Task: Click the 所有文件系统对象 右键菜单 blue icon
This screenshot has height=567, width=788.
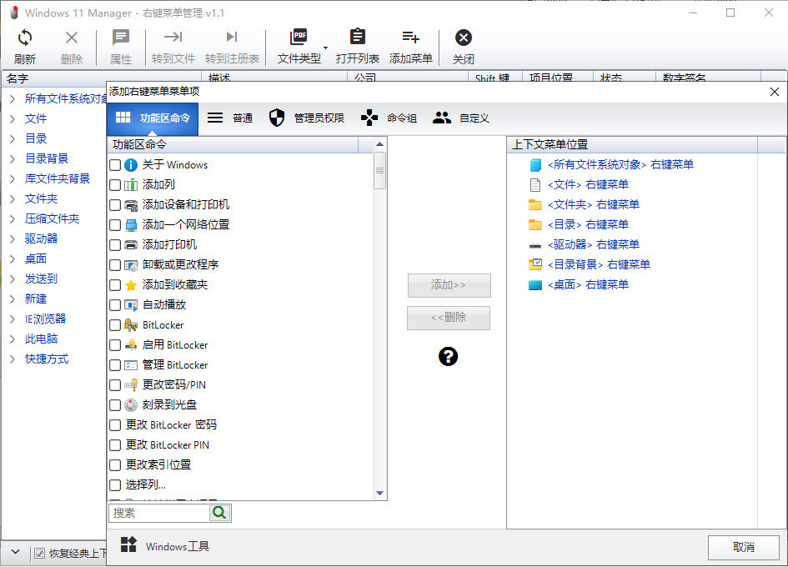Action: 535,165
